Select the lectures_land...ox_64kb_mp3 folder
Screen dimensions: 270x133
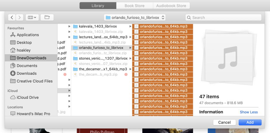click(101, 37)
